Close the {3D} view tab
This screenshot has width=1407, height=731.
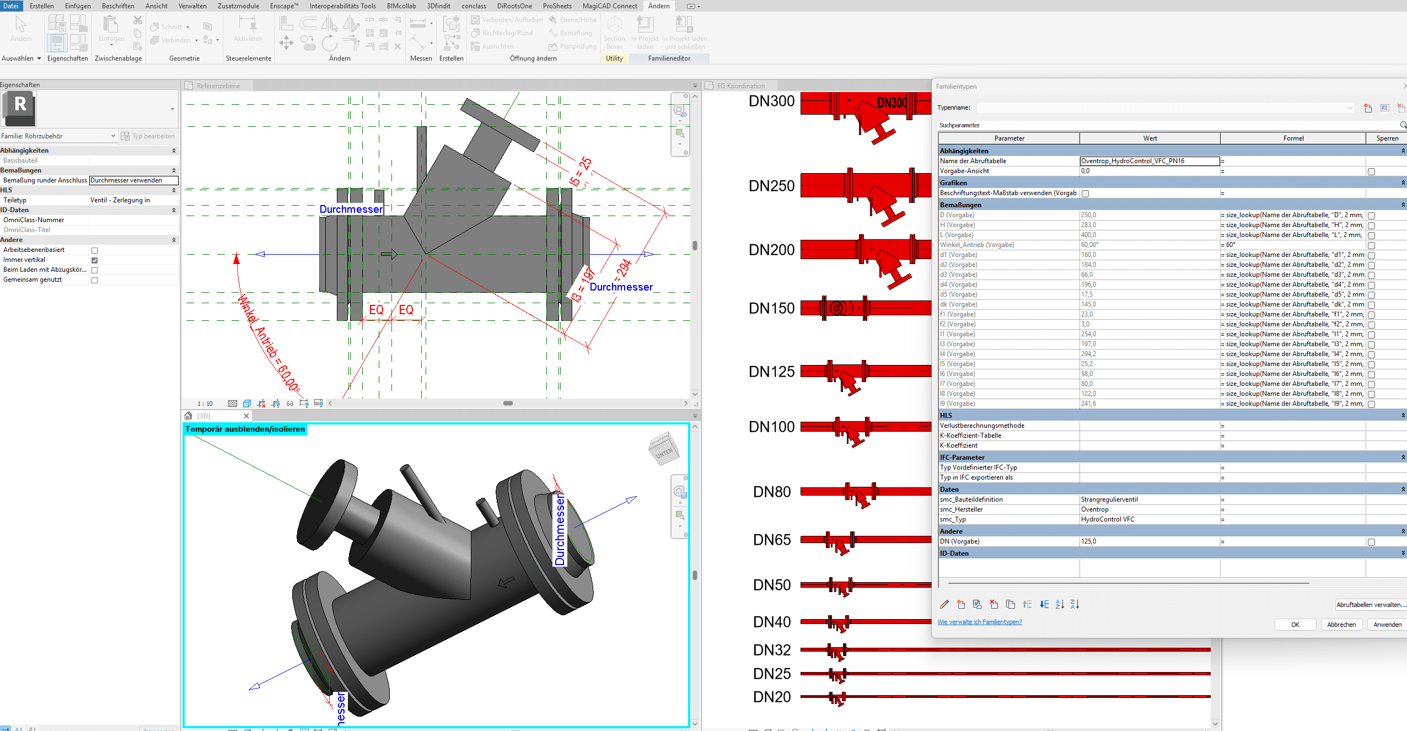tap(246, 416)
